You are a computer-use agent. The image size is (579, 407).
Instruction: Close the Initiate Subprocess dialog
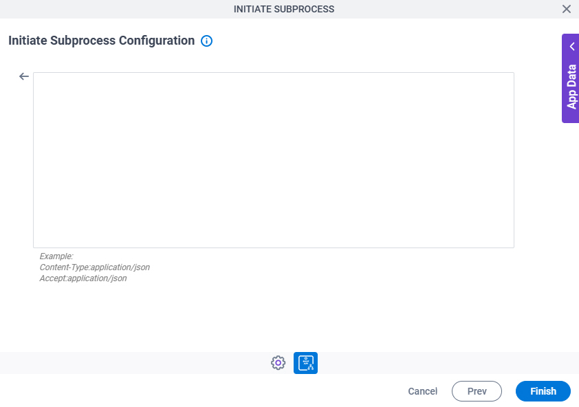pyautogui.click(x=567, y=9)
